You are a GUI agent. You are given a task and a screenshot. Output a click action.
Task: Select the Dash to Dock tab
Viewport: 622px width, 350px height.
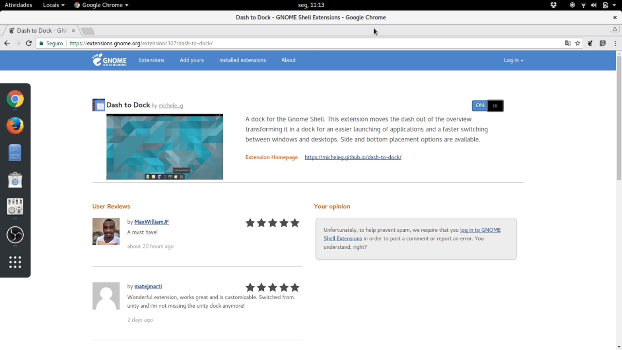pyautogui.click(x=41, y=31)
